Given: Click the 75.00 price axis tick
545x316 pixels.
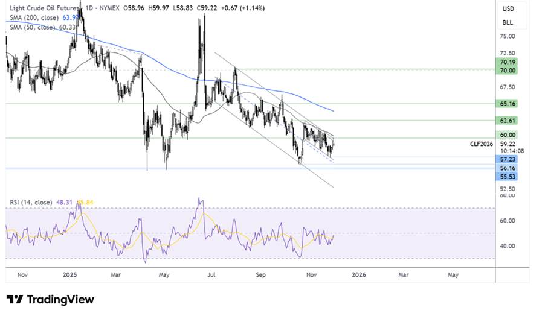Looking at the screenshot, I should pos(508,36).
